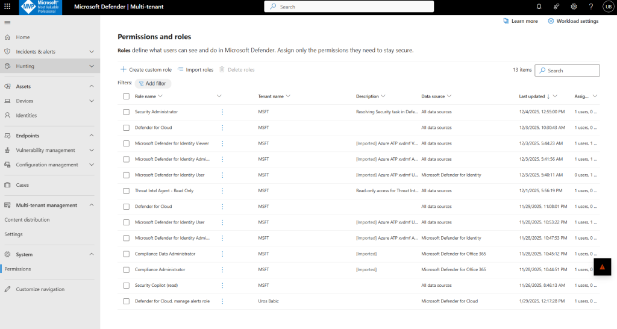617x329 pixels.
Task: Toggle the select-all roles header checkbox
Action: 127,96
